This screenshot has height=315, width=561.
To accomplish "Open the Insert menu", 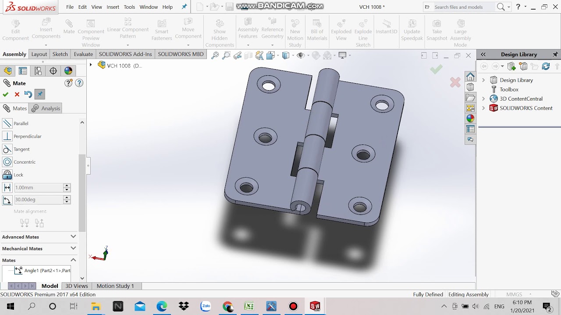I will (x=113, y=7).
